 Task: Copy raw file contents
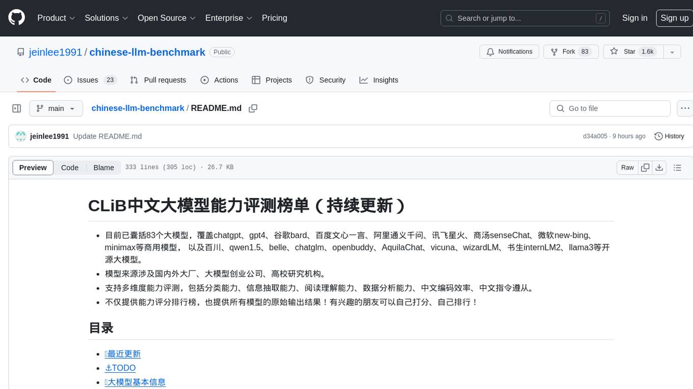[x=645, y=168]
